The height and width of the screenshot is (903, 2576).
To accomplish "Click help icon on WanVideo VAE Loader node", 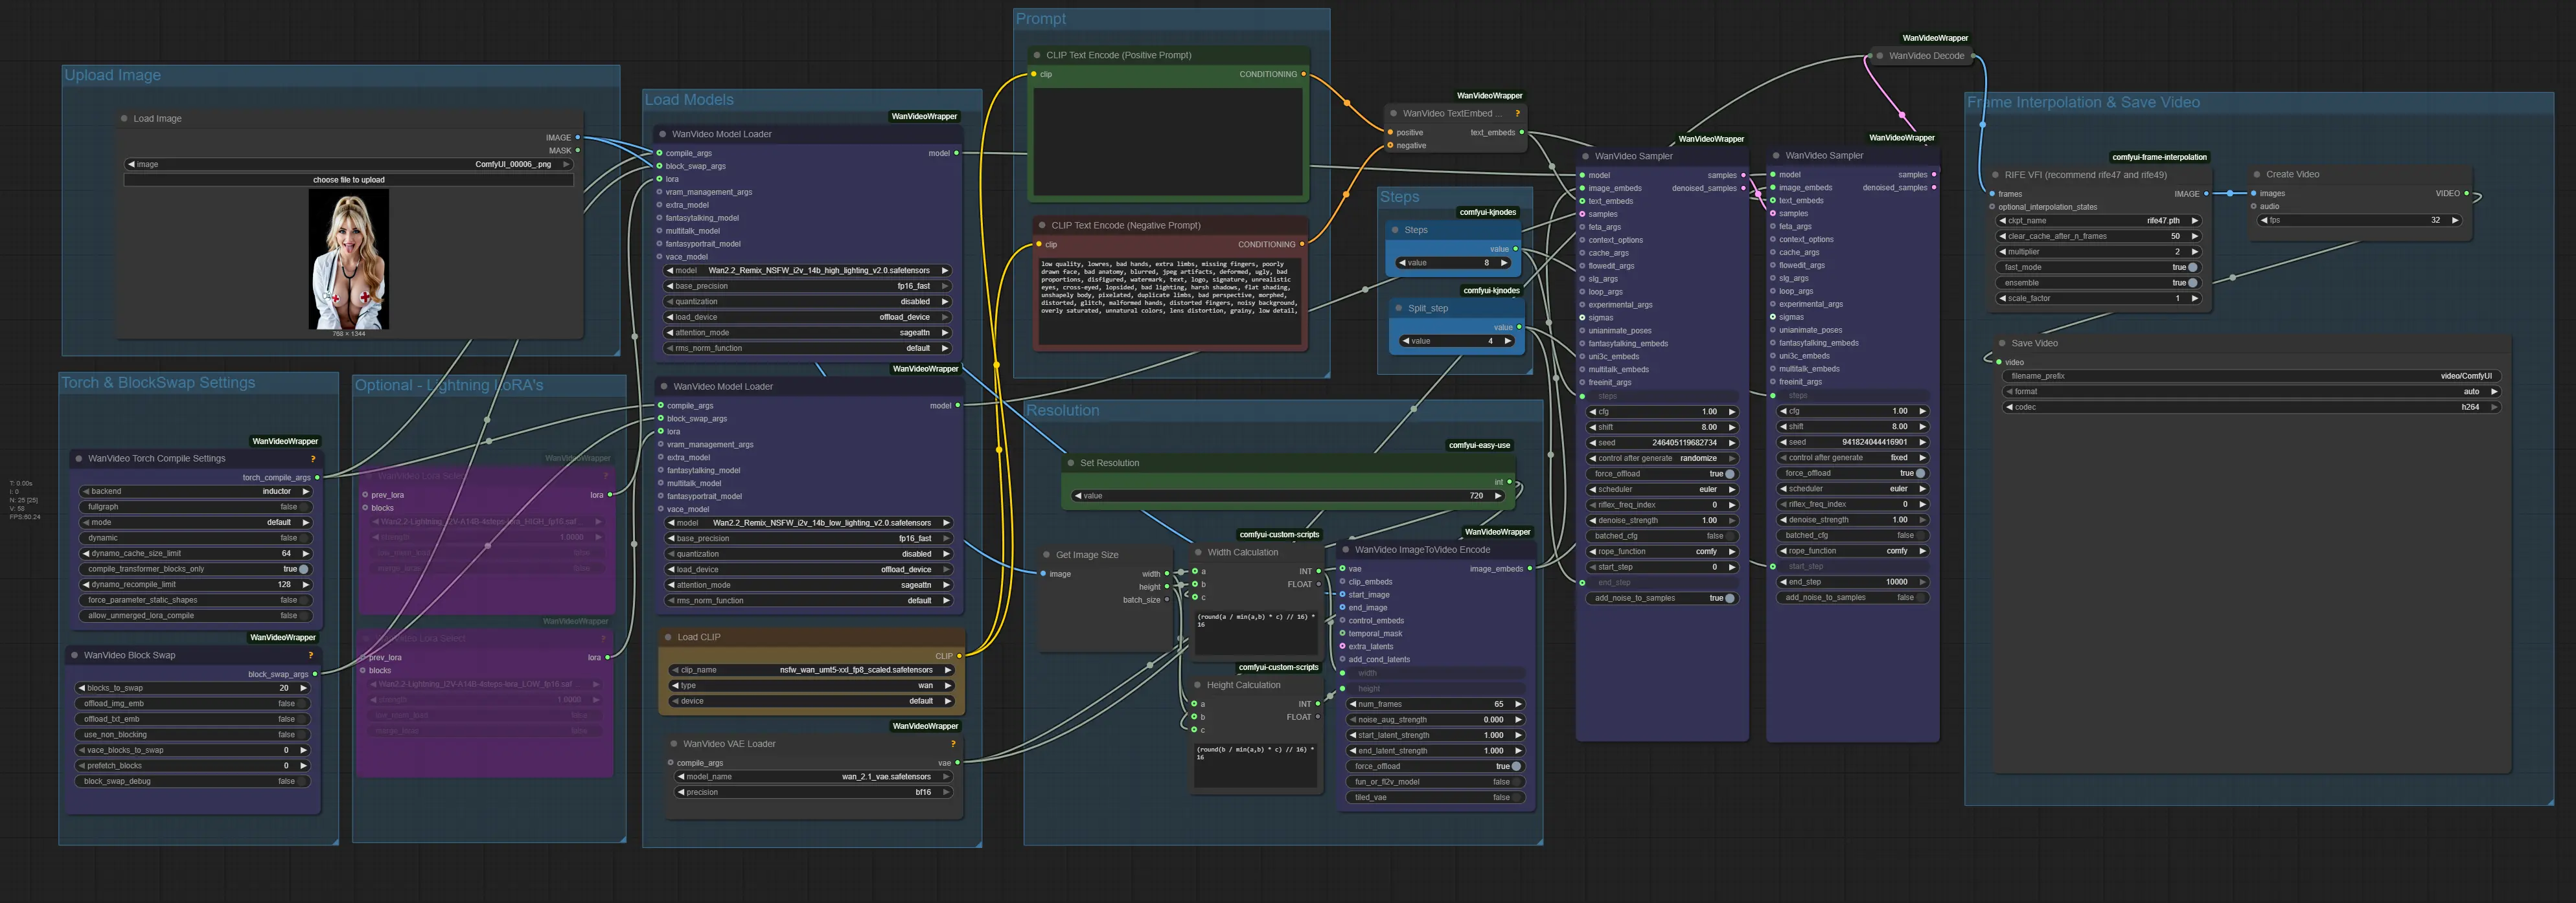I will point(953,744).
